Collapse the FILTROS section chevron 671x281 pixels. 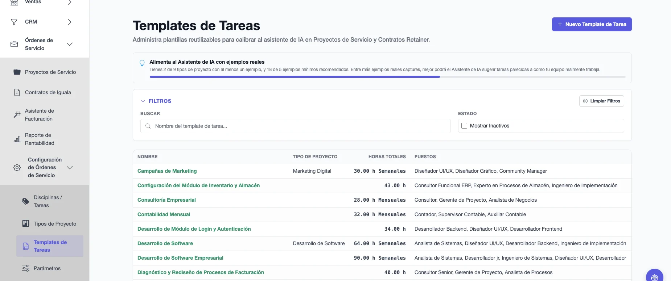(x=143, y=101)
